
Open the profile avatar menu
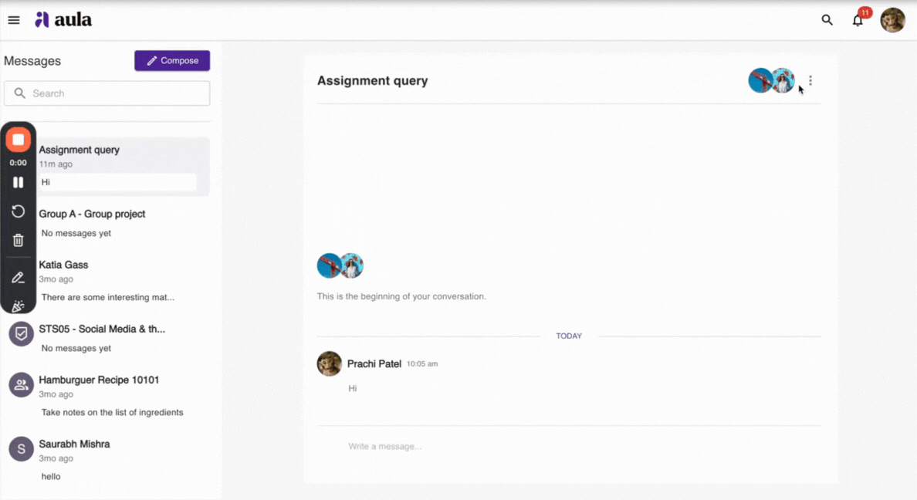[x=893, y=20]
